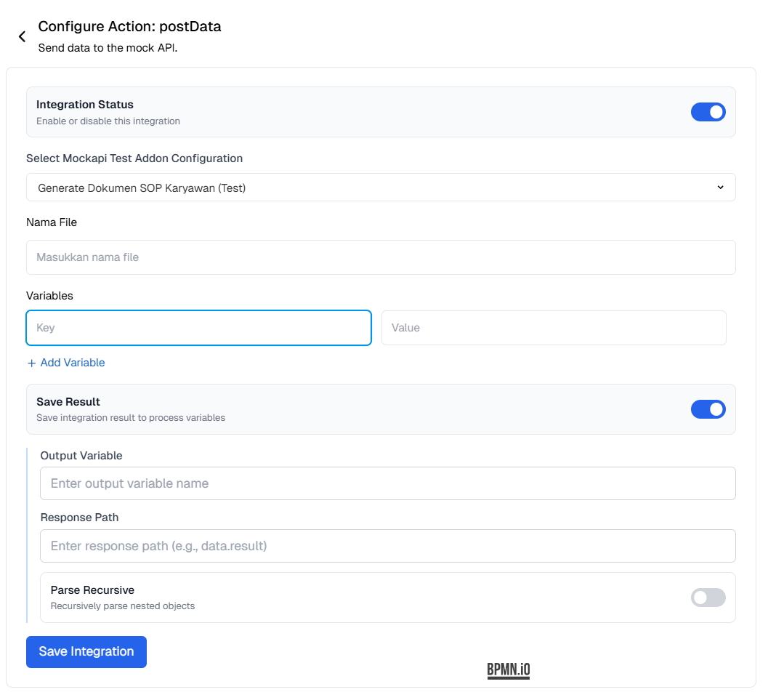Click Save Integration
This screenshot has width=768, height=692.
coord(86,651)
